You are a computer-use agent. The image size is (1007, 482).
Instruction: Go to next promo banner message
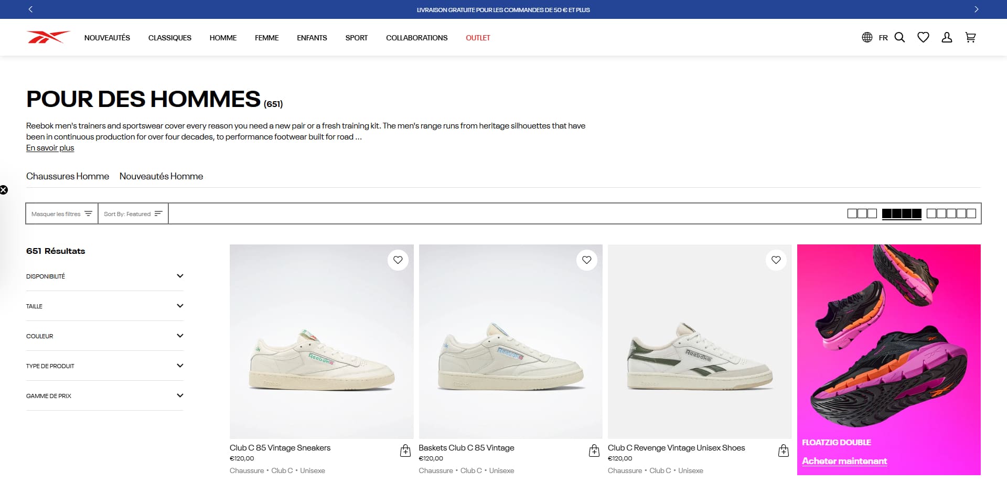[976, 9]
